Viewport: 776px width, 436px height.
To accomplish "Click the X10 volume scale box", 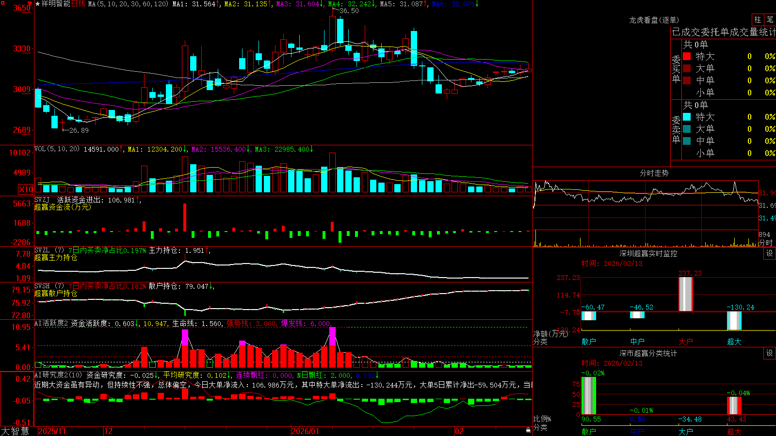I will [26, 189].
